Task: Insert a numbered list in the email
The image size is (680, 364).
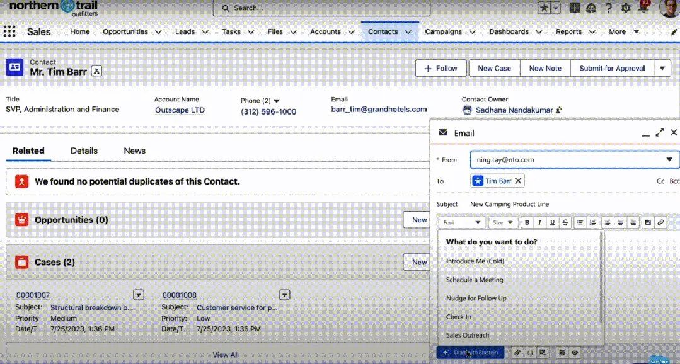Action: (592, 223)
